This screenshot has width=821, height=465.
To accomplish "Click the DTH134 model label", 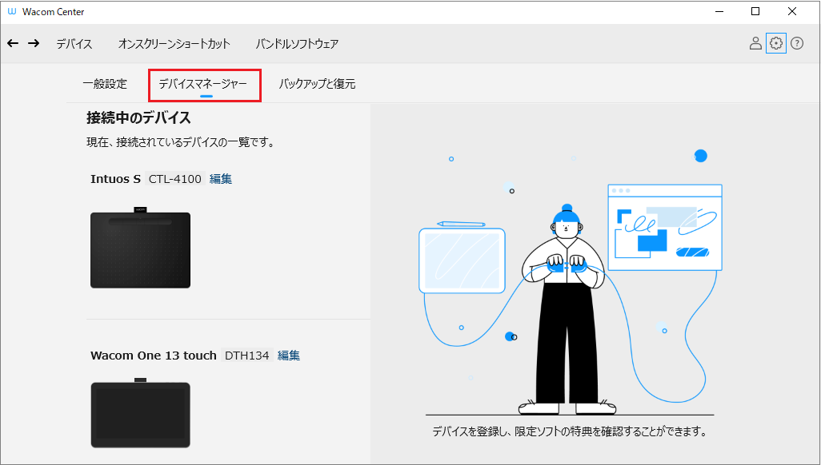I will coord(246,356).
